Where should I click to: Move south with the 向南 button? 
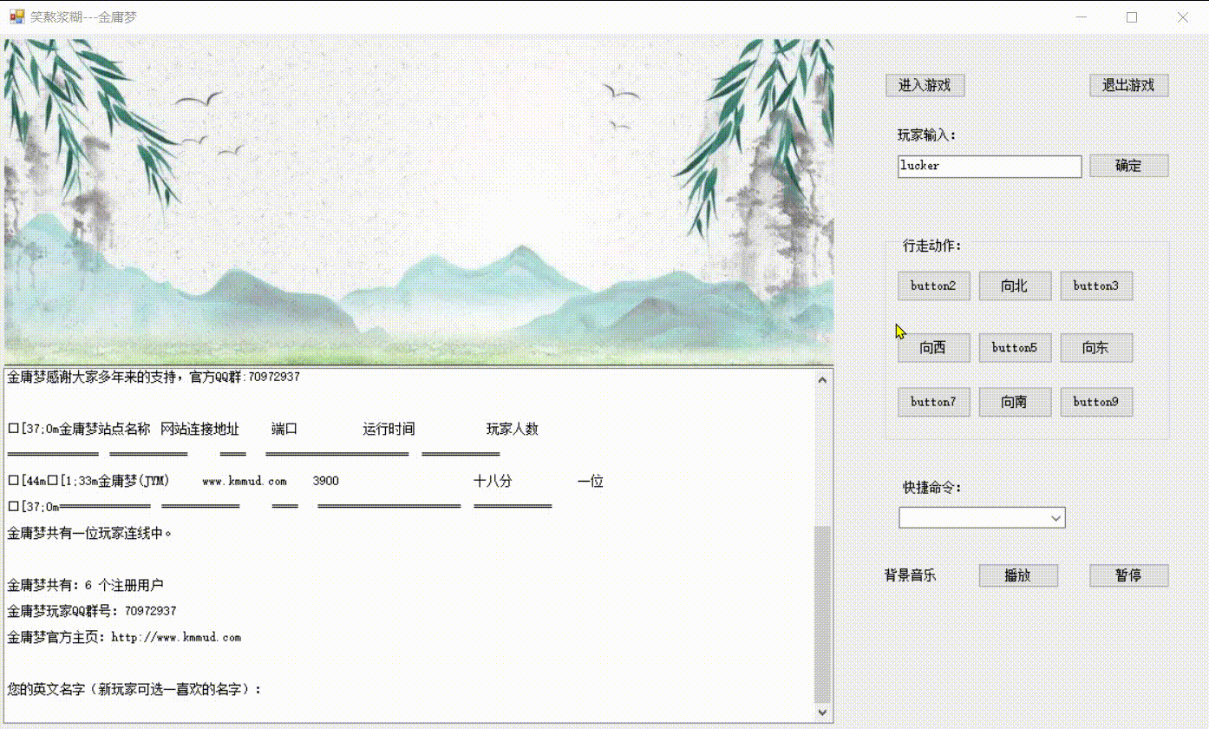click(x=1015, y=402)
